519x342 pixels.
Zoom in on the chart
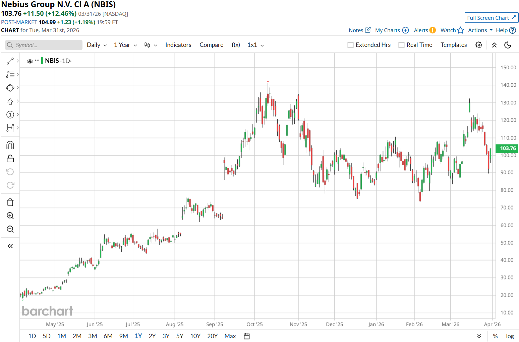(10, 216)
